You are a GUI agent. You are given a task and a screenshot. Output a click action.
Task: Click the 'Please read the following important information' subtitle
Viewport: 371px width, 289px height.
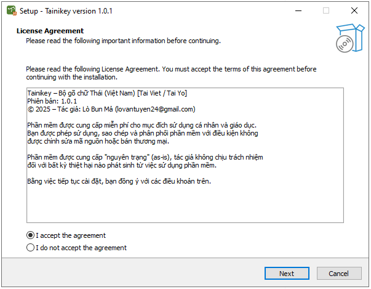click(x=122, y=41)
